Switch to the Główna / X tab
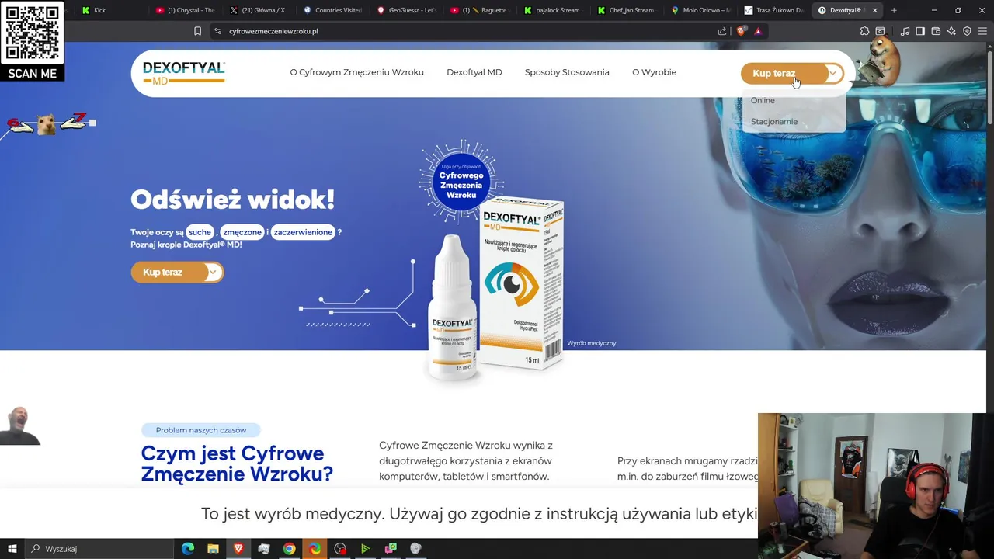The width and height of the screenshot is (994, 559). (x=259, y=10)
